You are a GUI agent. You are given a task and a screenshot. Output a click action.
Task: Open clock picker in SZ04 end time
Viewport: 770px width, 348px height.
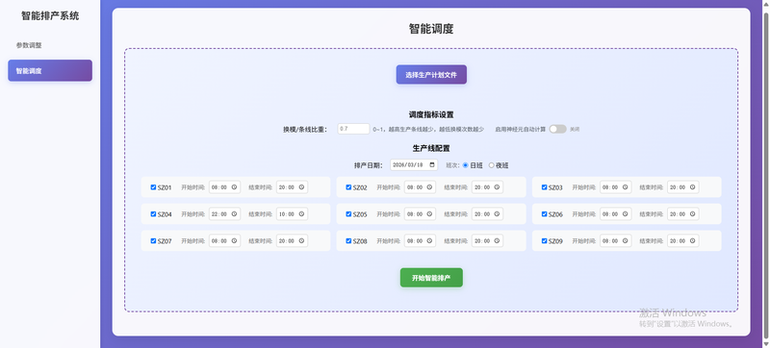[x=301, y=214]
